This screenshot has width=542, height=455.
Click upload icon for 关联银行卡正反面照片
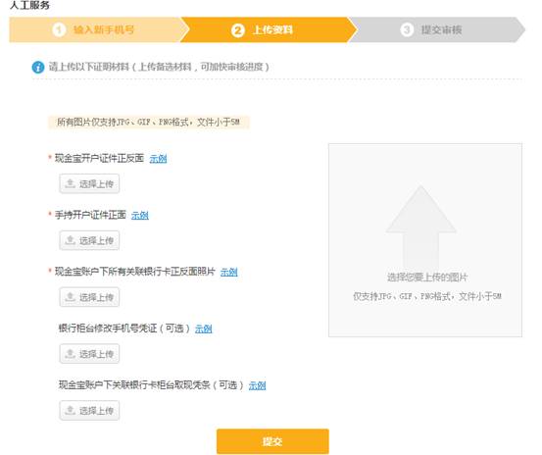click(71, 297)
